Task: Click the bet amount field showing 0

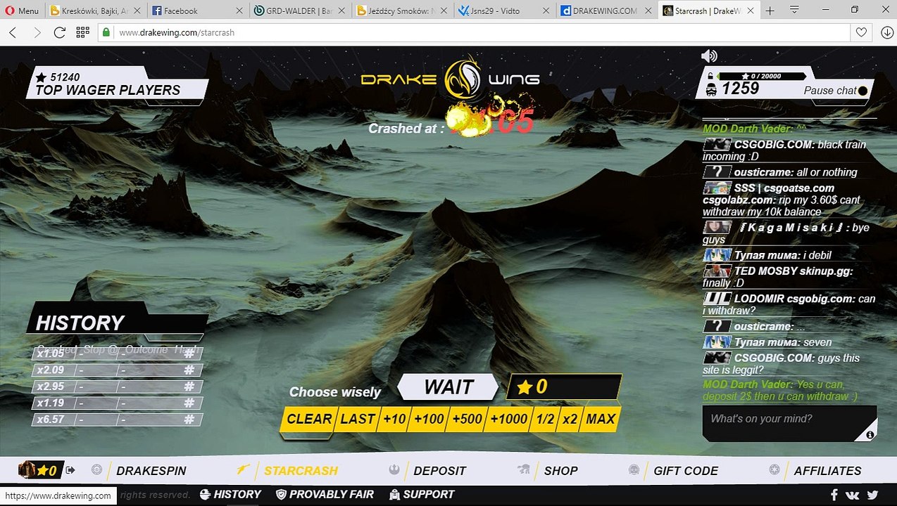Action: tap(565, 387)
